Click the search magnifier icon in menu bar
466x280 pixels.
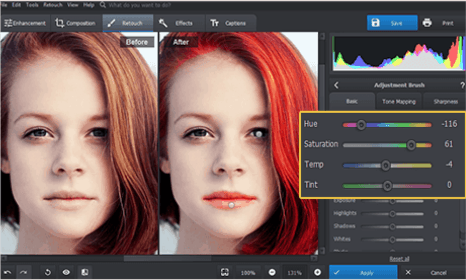(x=103, y=5)
